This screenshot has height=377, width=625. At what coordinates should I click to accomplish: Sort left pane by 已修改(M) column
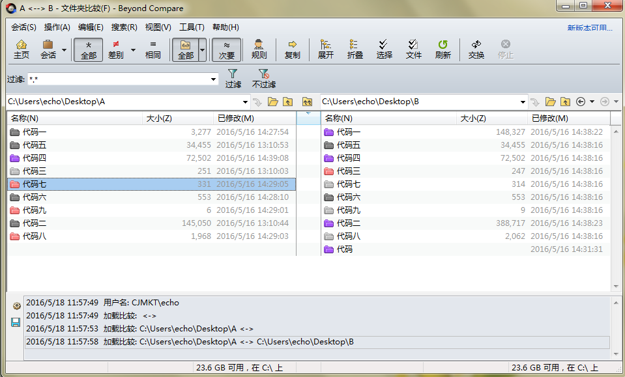[x=255, y=119]
